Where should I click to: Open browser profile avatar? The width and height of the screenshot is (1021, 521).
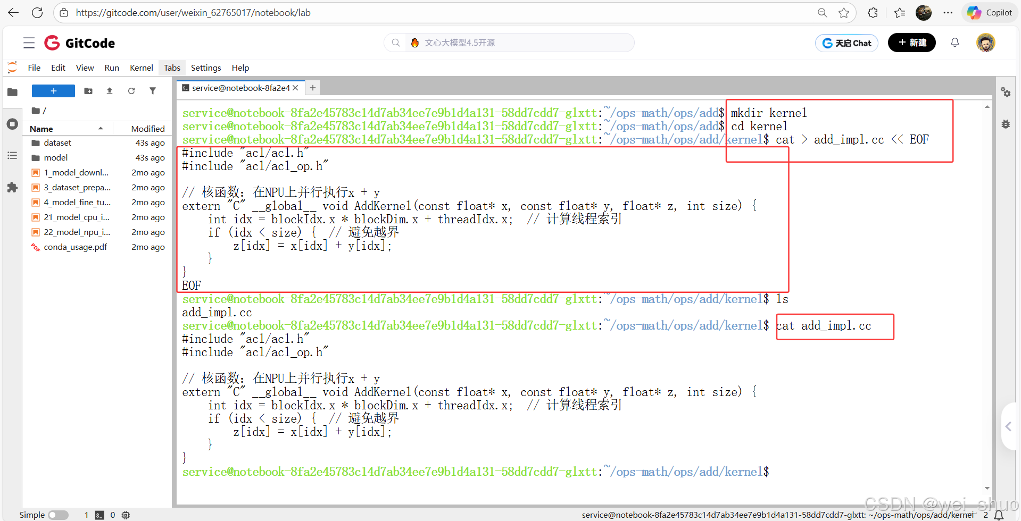(924, 13)
